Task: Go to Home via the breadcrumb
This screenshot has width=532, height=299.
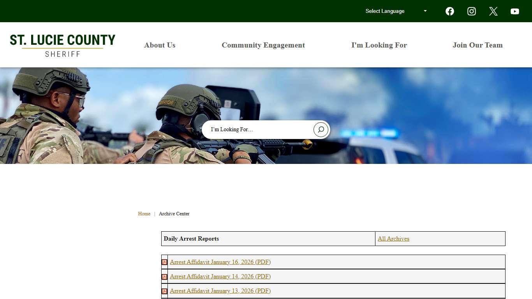Action: [x=144, y=213]
